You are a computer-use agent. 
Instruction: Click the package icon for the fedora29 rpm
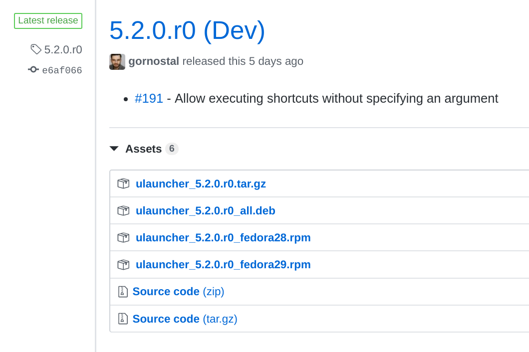[x=123, y=264]
